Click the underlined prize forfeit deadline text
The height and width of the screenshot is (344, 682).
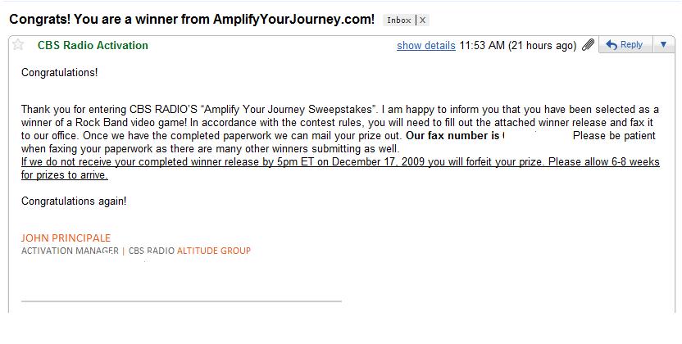[x=339, y=162]
